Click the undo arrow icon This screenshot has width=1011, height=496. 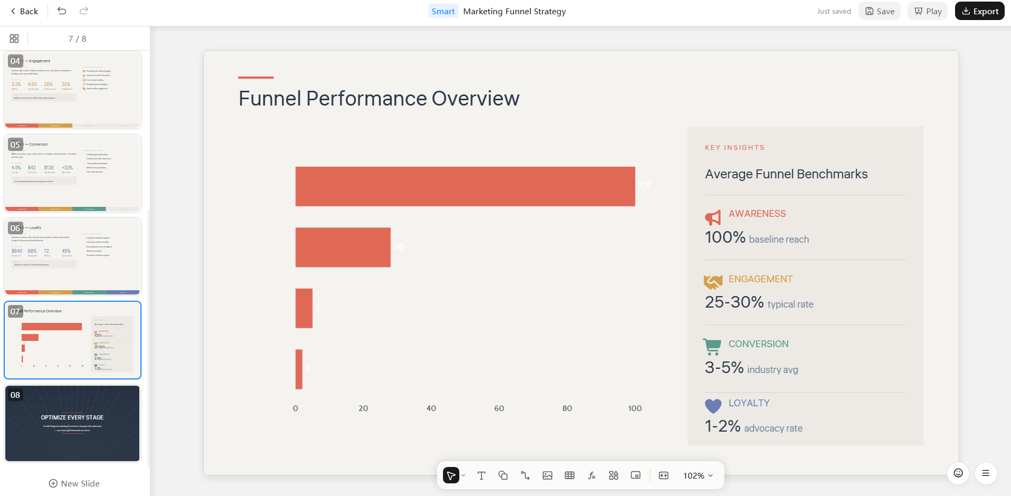pyautogui.click(x=62, y=11)
